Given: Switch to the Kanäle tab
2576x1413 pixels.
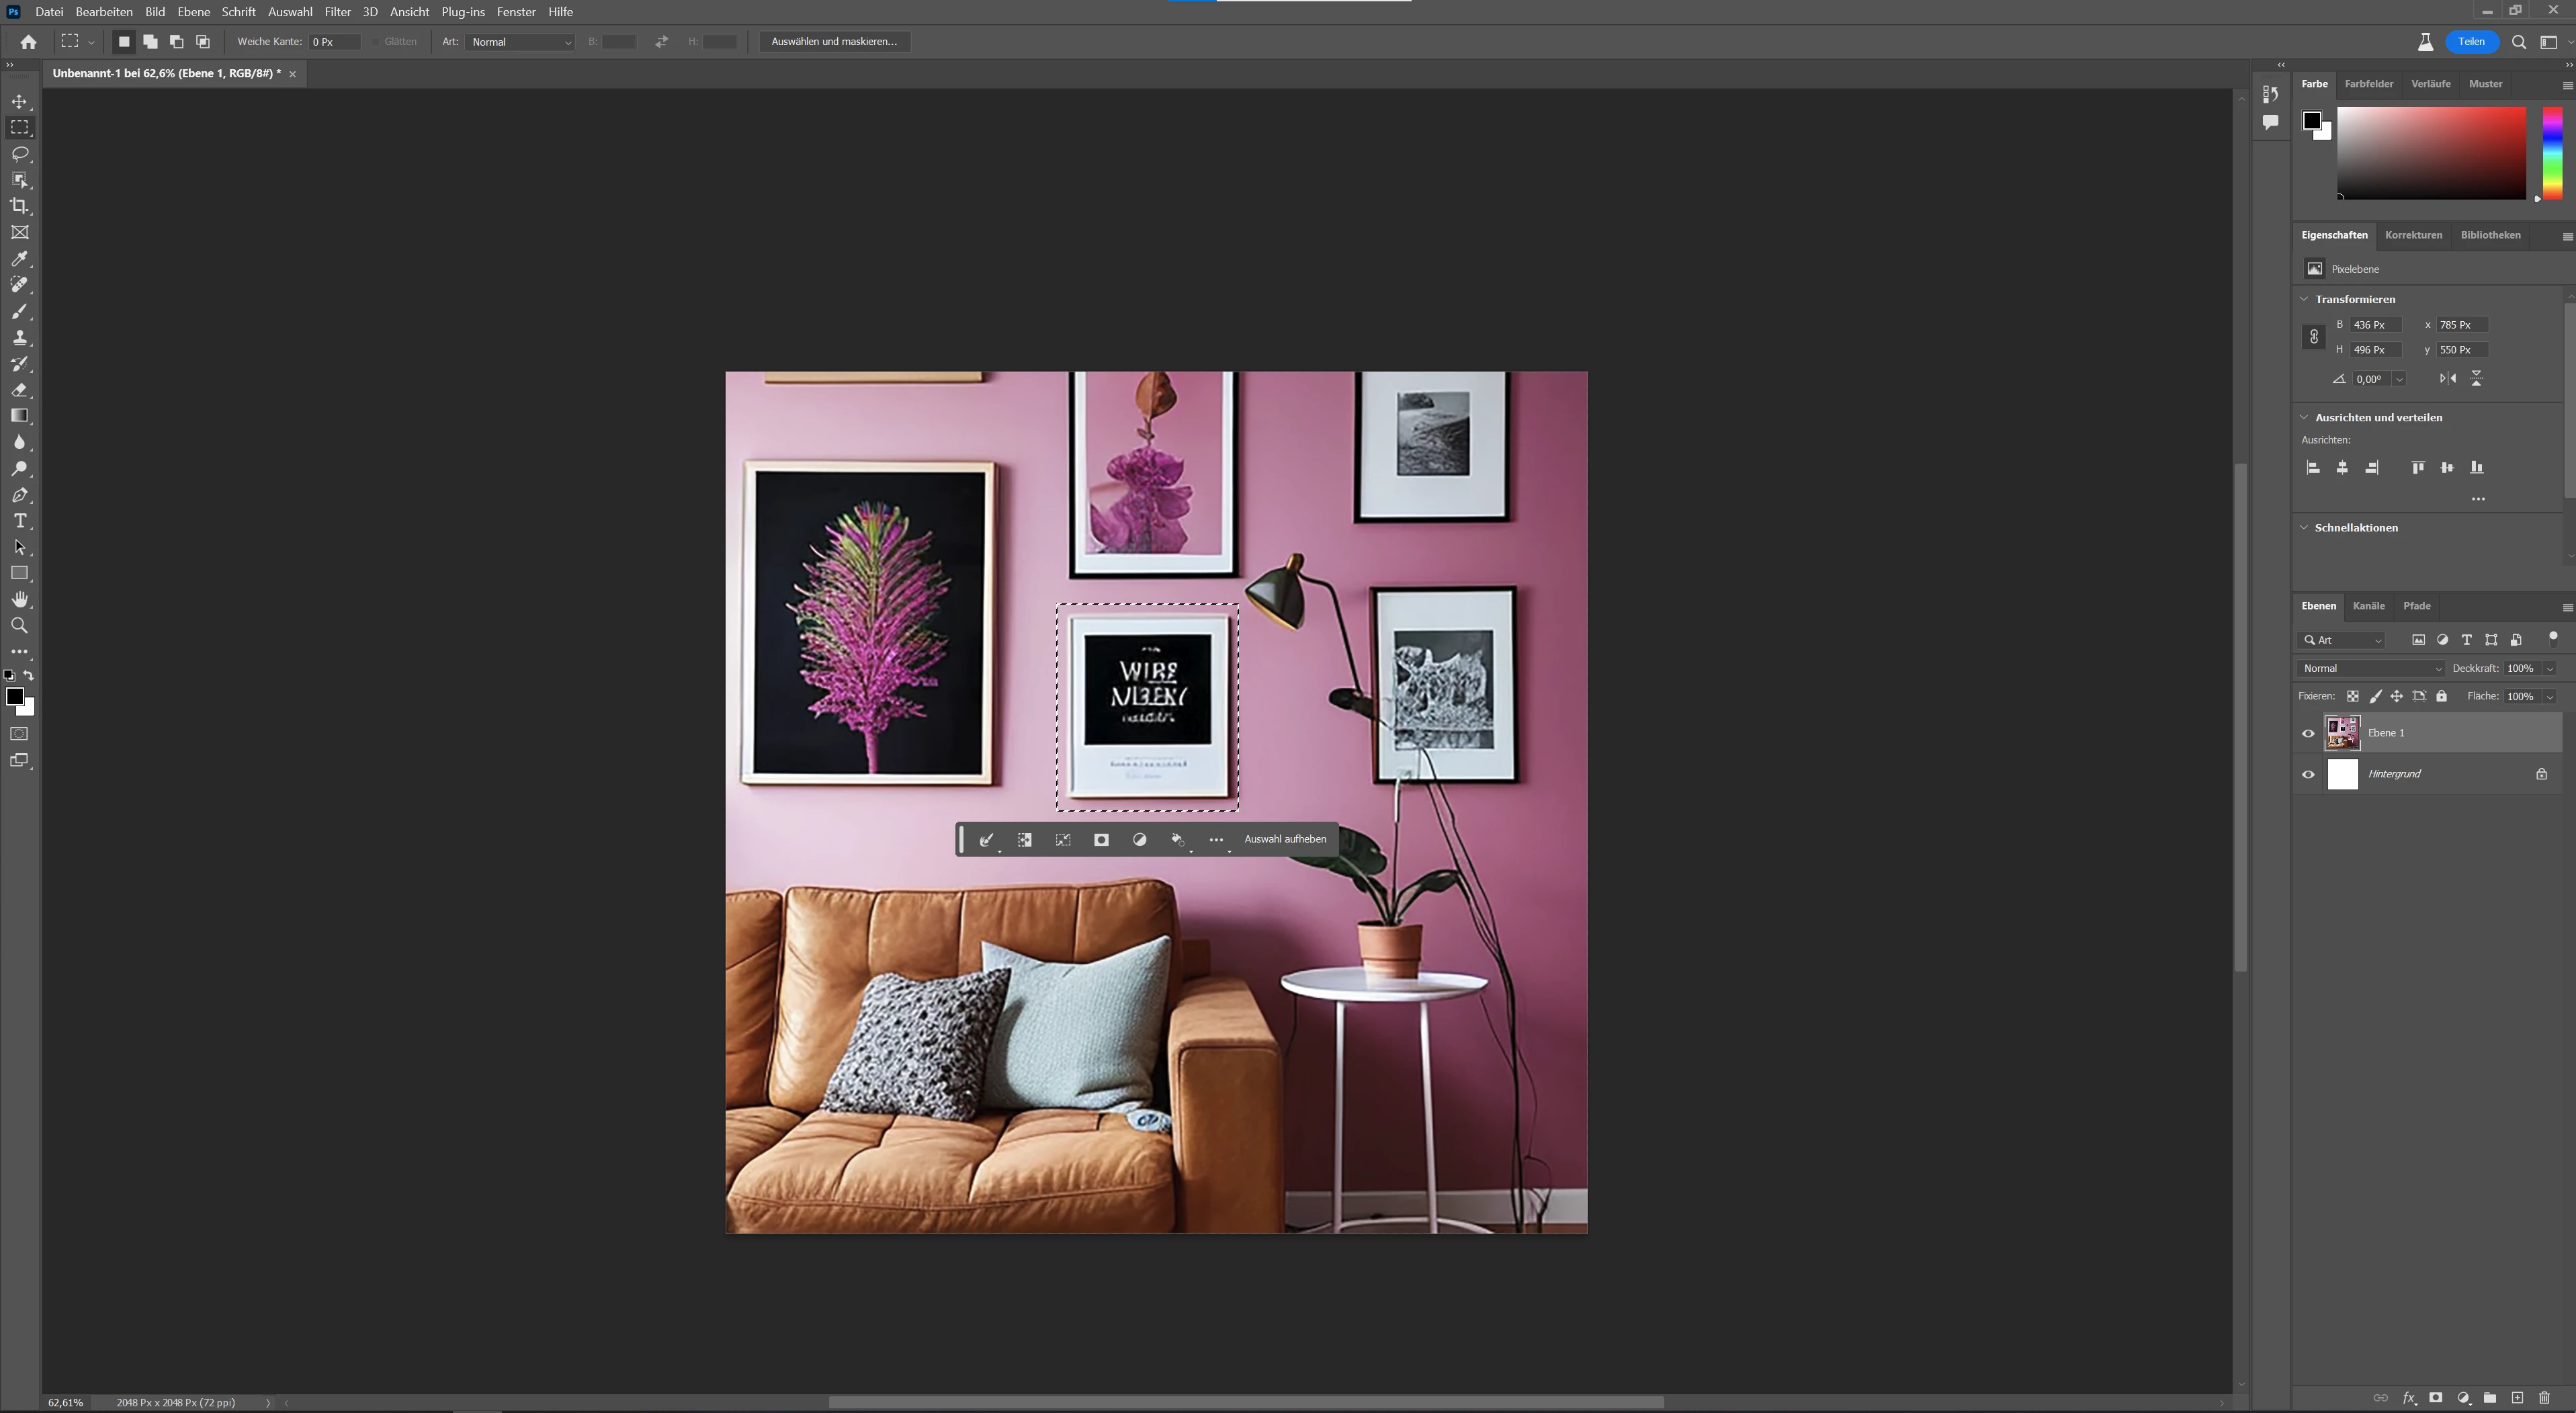Looking at the screenshot, I should pyautogui.click(x=2368, y=606).
